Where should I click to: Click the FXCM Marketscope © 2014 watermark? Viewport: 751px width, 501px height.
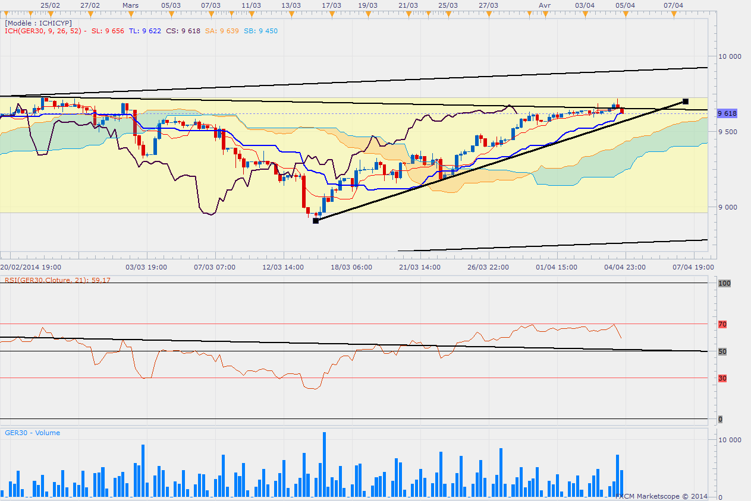(661, 496)
